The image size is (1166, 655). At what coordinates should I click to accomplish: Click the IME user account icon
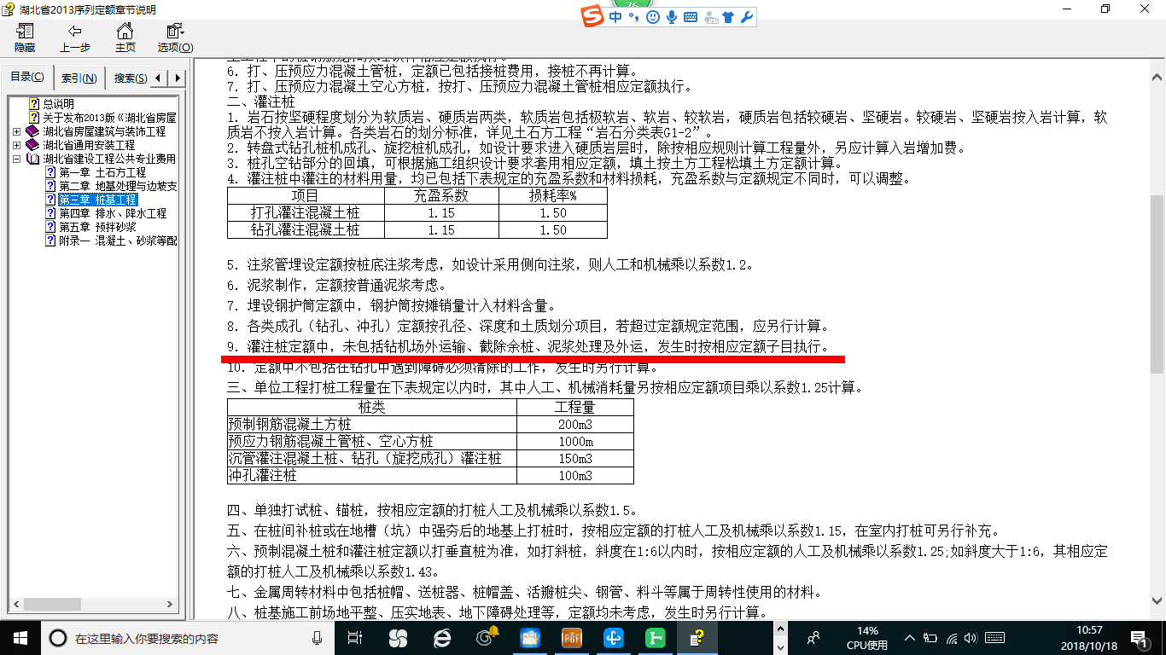pyautogui.click(x=710, y=17)
